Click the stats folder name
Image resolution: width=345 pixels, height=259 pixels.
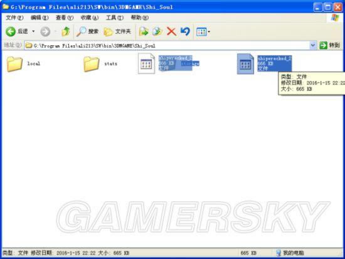coord(110,63)
